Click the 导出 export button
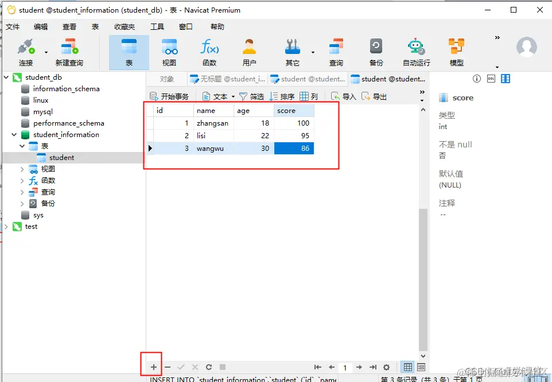This screenshot has height=382, width=552. click(x=374, y=96)
